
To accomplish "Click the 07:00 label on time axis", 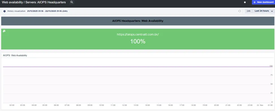I will [x=67, y=105].
